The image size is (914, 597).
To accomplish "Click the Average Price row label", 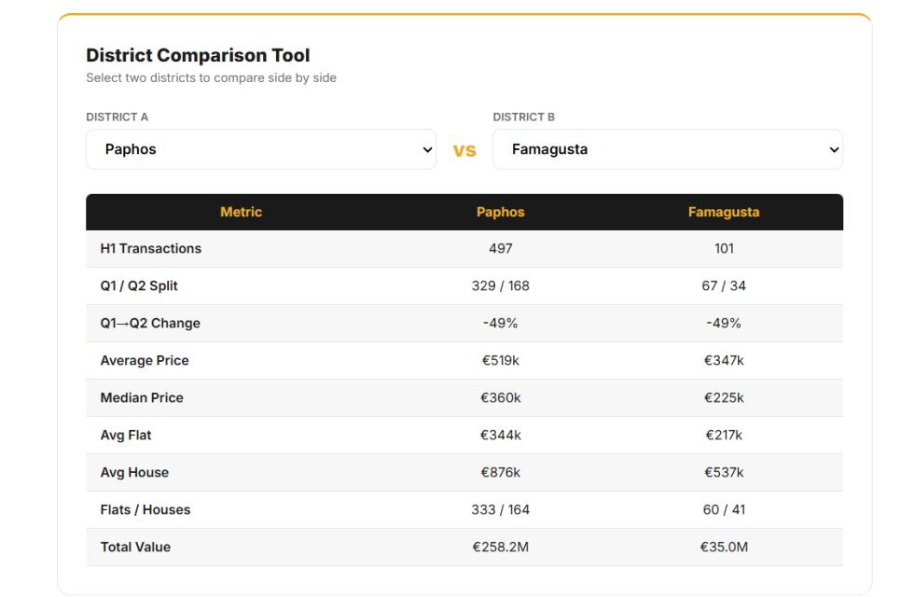I will click(145, 360).
